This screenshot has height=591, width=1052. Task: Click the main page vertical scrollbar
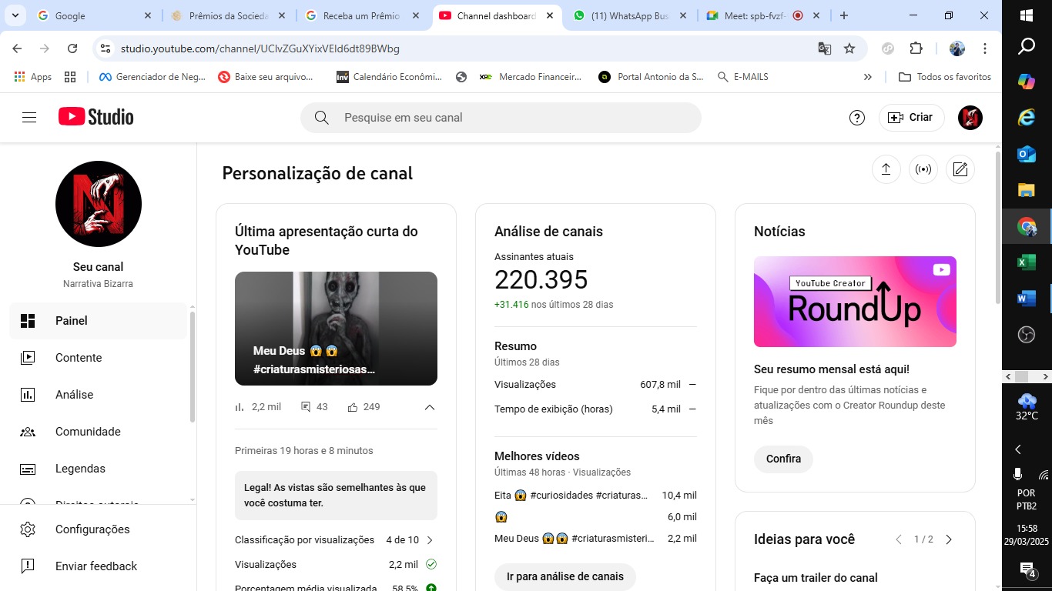pyautogui.click(x=998, y=227)
